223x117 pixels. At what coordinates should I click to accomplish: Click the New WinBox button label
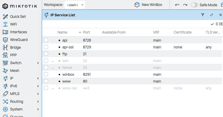click(152, 5)
